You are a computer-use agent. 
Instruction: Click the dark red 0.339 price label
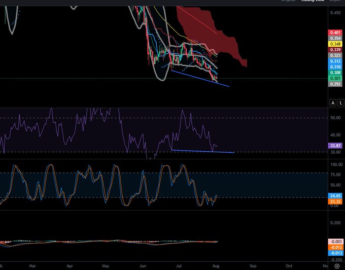click(335, 50)
